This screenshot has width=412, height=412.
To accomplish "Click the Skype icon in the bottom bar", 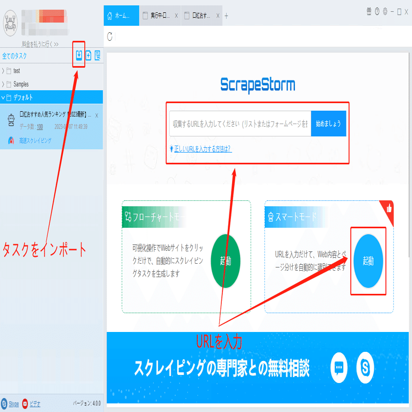I will pyautogui.click(x=4, y=403).
